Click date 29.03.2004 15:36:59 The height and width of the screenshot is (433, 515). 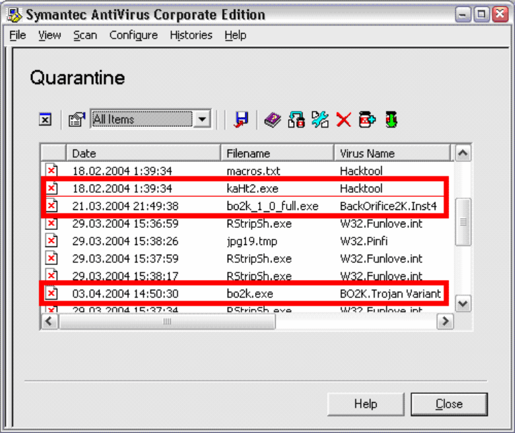coord(125,224)
